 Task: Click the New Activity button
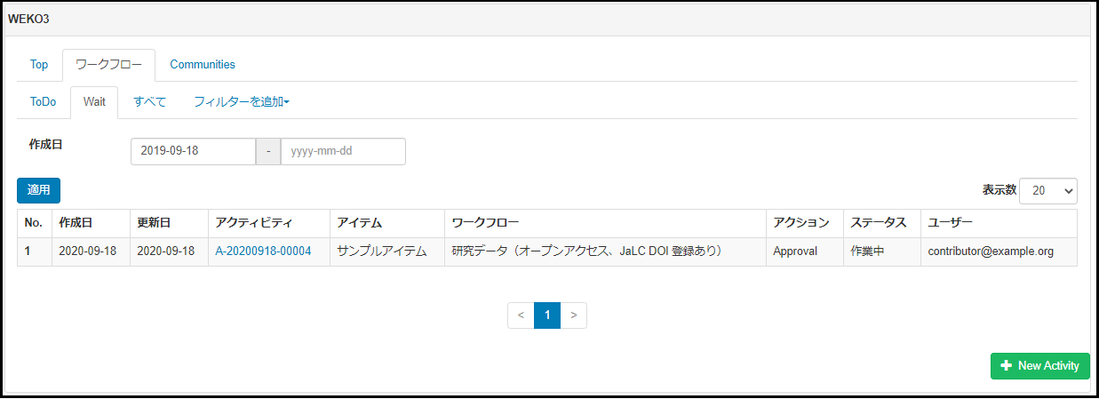(1039, 366)
